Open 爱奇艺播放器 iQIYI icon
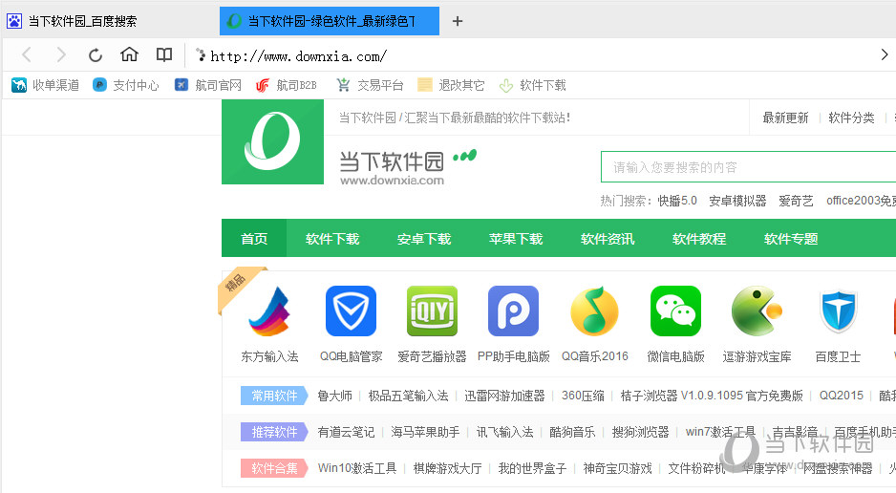The height and width of the screenshot is (493, 896). coord(432,311)
